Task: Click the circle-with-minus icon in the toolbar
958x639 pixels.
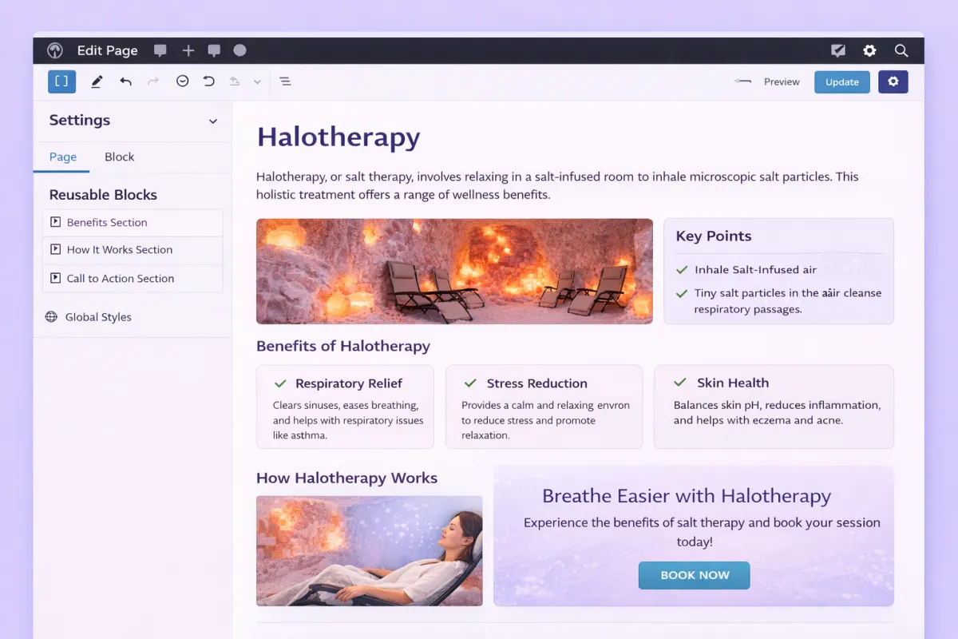Action: (182, 81)
